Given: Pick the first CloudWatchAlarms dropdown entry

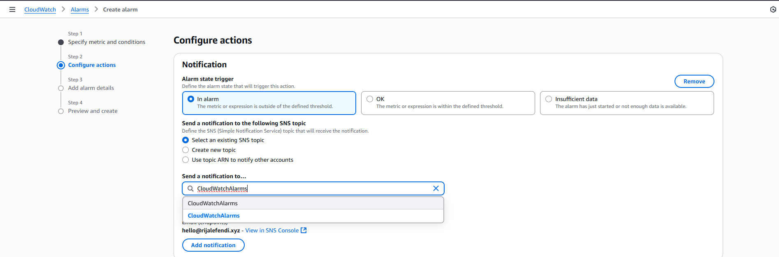Looking at the screenshot, I should click(x=213, y=203).
